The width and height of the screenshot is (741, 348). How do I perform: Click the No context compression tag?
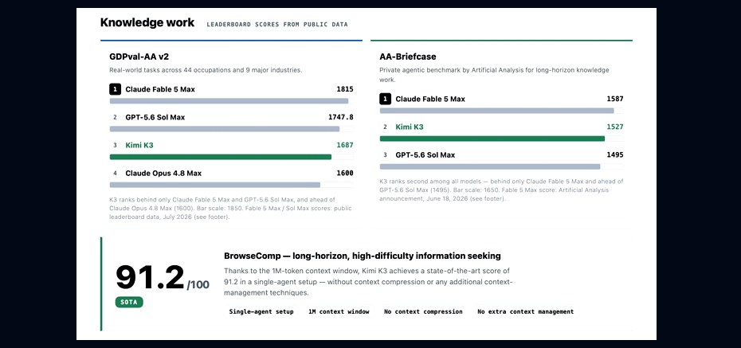(x=423, y=311)
